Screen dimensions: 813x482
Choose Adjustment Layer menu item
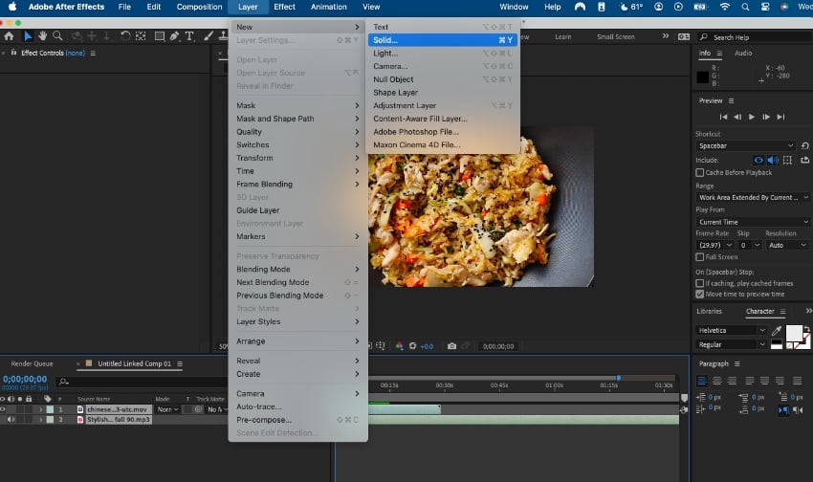pyautogui.click(x=442, y=105)
